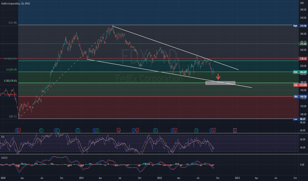Image resolution: width=308 pixels, height=181 pixels.
Task: Click the blue dividend marker before April 2021
Action: 95,130
